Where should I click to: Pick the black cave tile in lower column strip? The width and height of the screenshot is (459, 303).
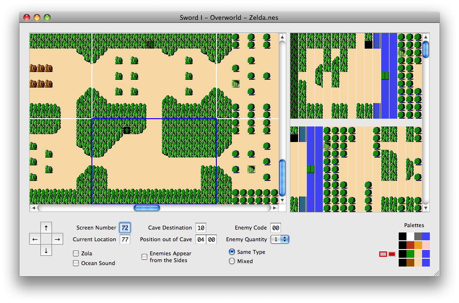294,138
